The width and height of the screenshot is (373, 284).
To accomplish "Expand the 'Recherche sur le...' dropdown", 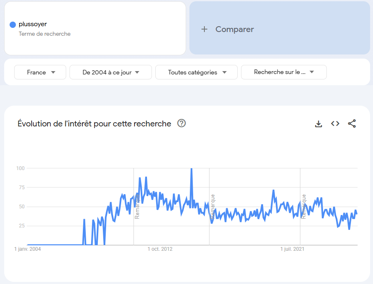I will 284,72.
